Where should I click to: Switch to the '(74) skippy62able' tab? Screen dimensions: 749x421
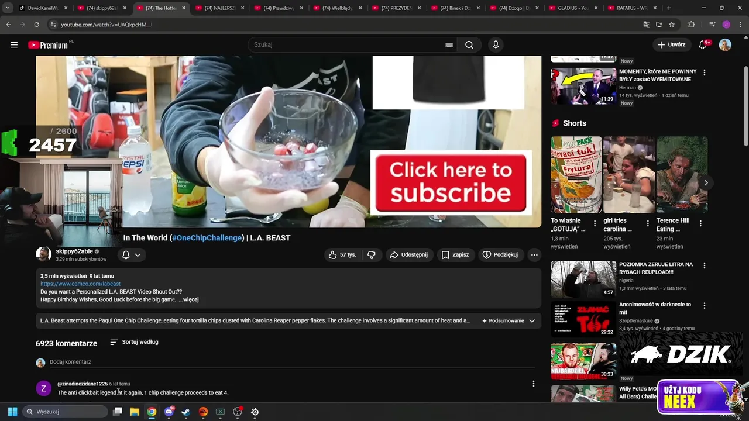tap(101, 8)
